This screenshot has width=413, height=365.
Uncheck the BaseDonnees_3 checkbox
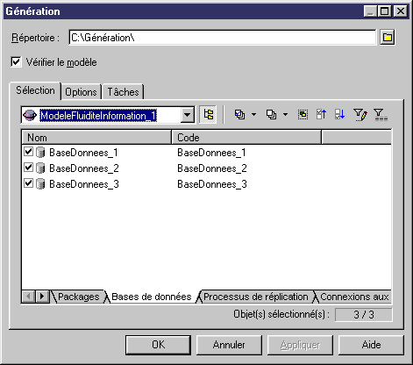(28, 183)
